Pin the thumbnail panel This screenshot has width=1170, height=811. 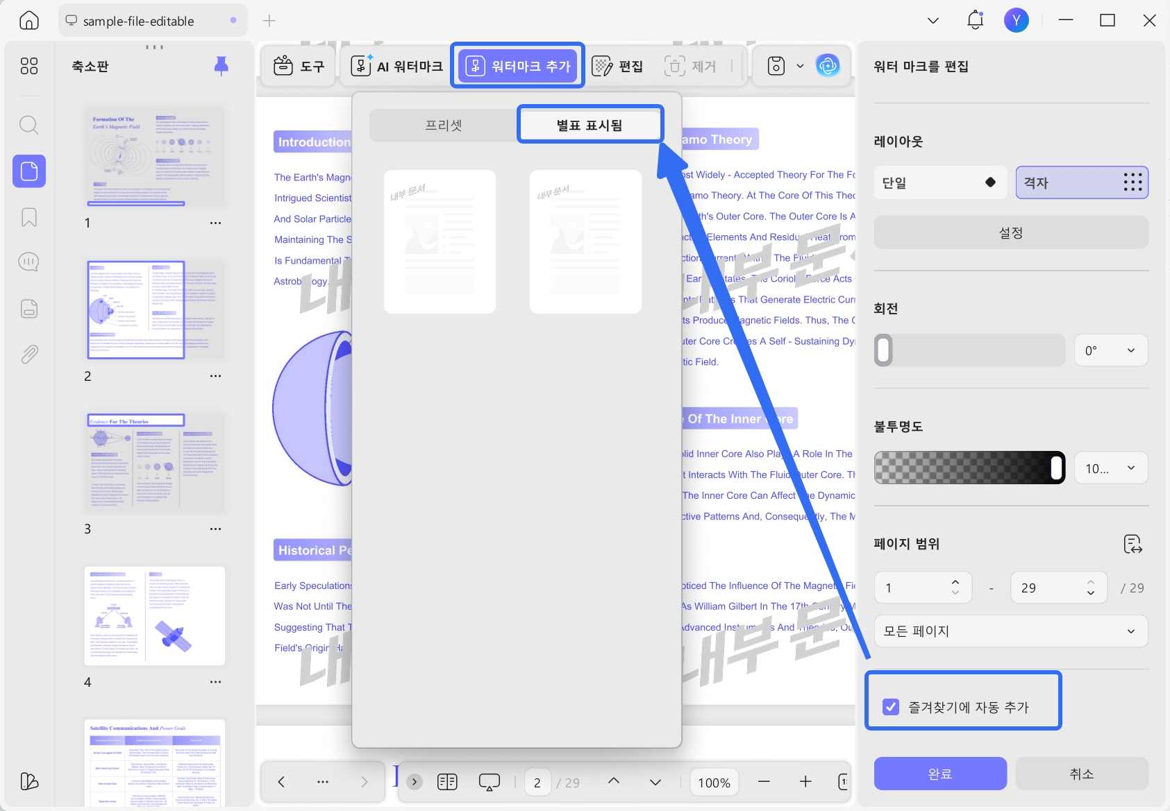tap(222, 66)
